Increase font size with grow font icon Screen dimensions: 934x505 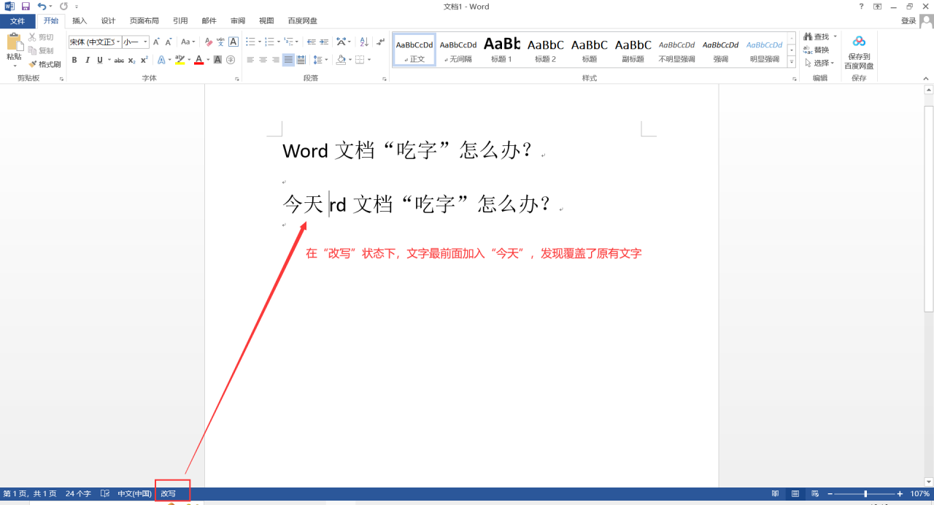[x=156, y=42]
